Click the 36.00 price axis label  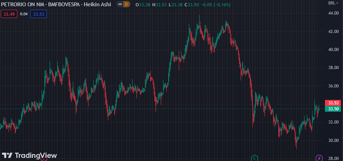click(x=333, y=86)
